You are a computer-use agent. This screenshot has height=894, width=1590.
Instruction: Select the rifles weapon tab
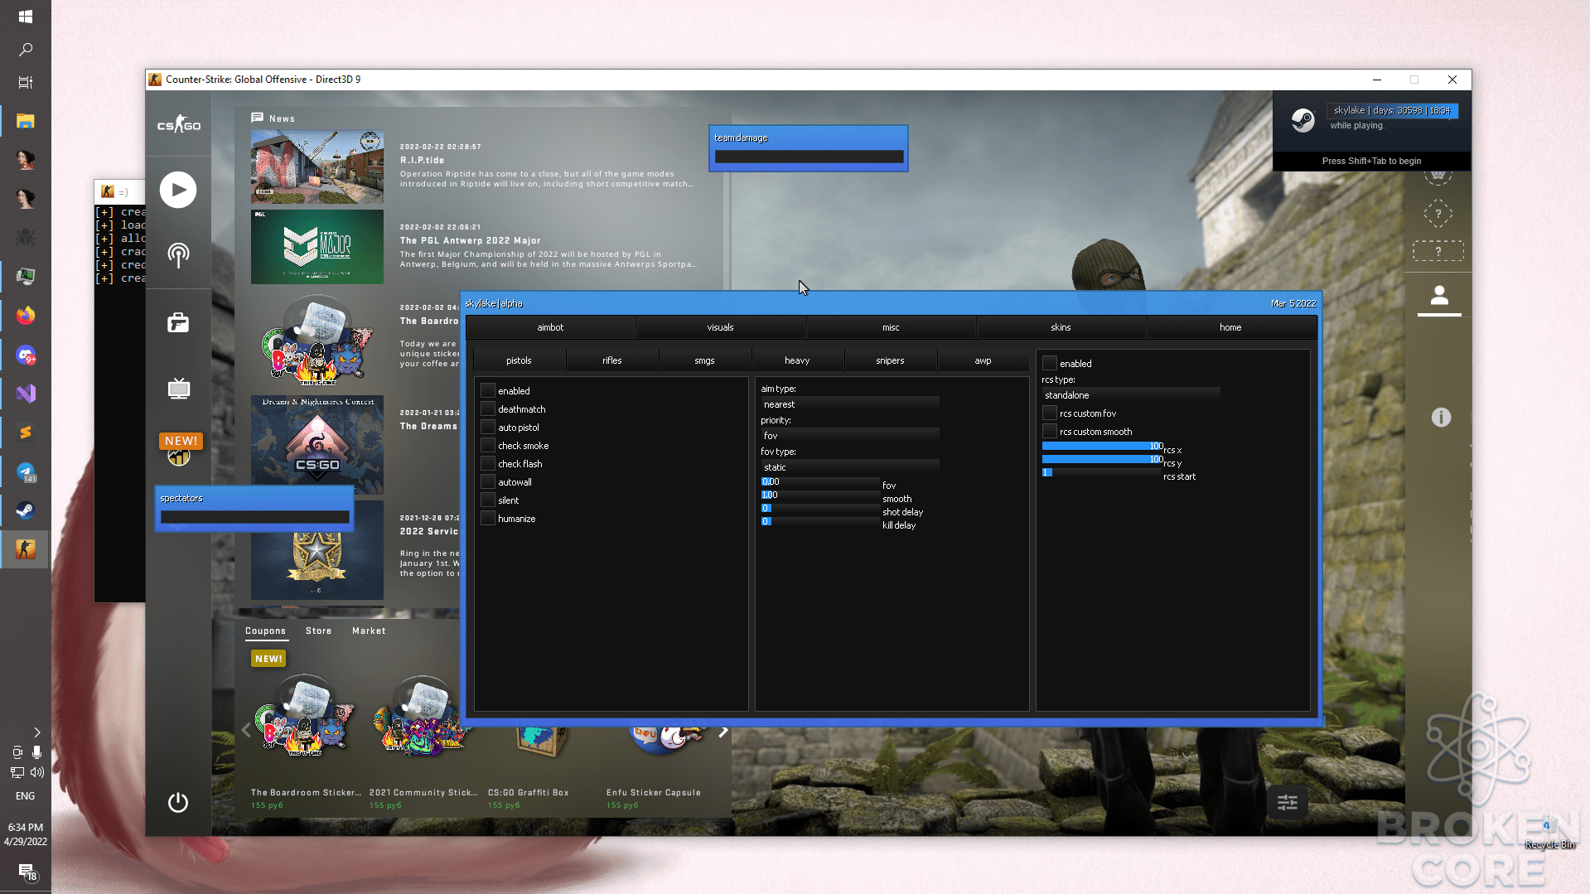click(x=612, y=360)
